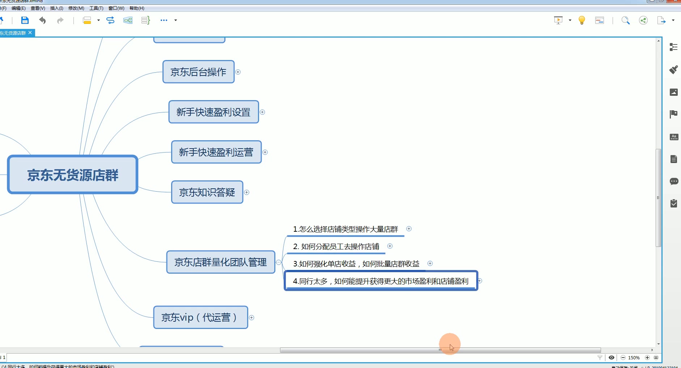
Task: Select topic 京东店群量化团队管理
Action: point(221,262)
